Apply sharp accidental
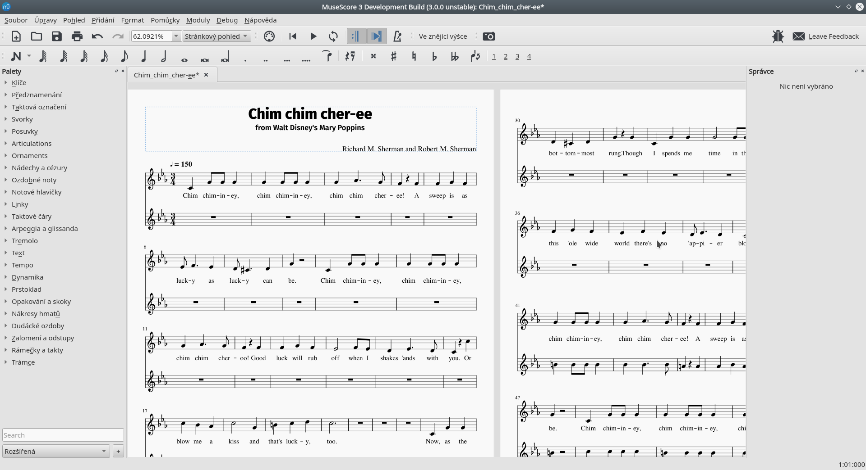 pyautogui.click(x=394, y=56)
